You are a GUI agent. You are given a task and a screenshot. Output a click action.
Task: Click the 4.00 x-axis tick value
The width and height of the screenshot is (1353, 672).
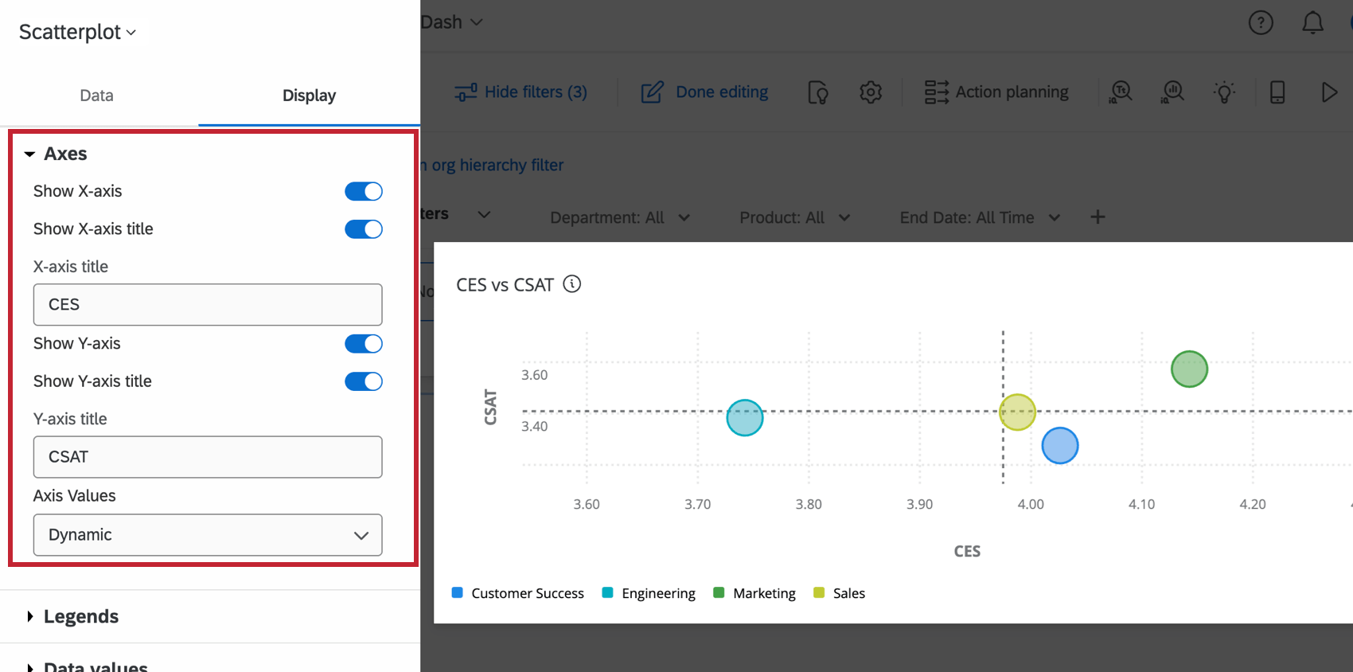click(x=1031, y=504)
